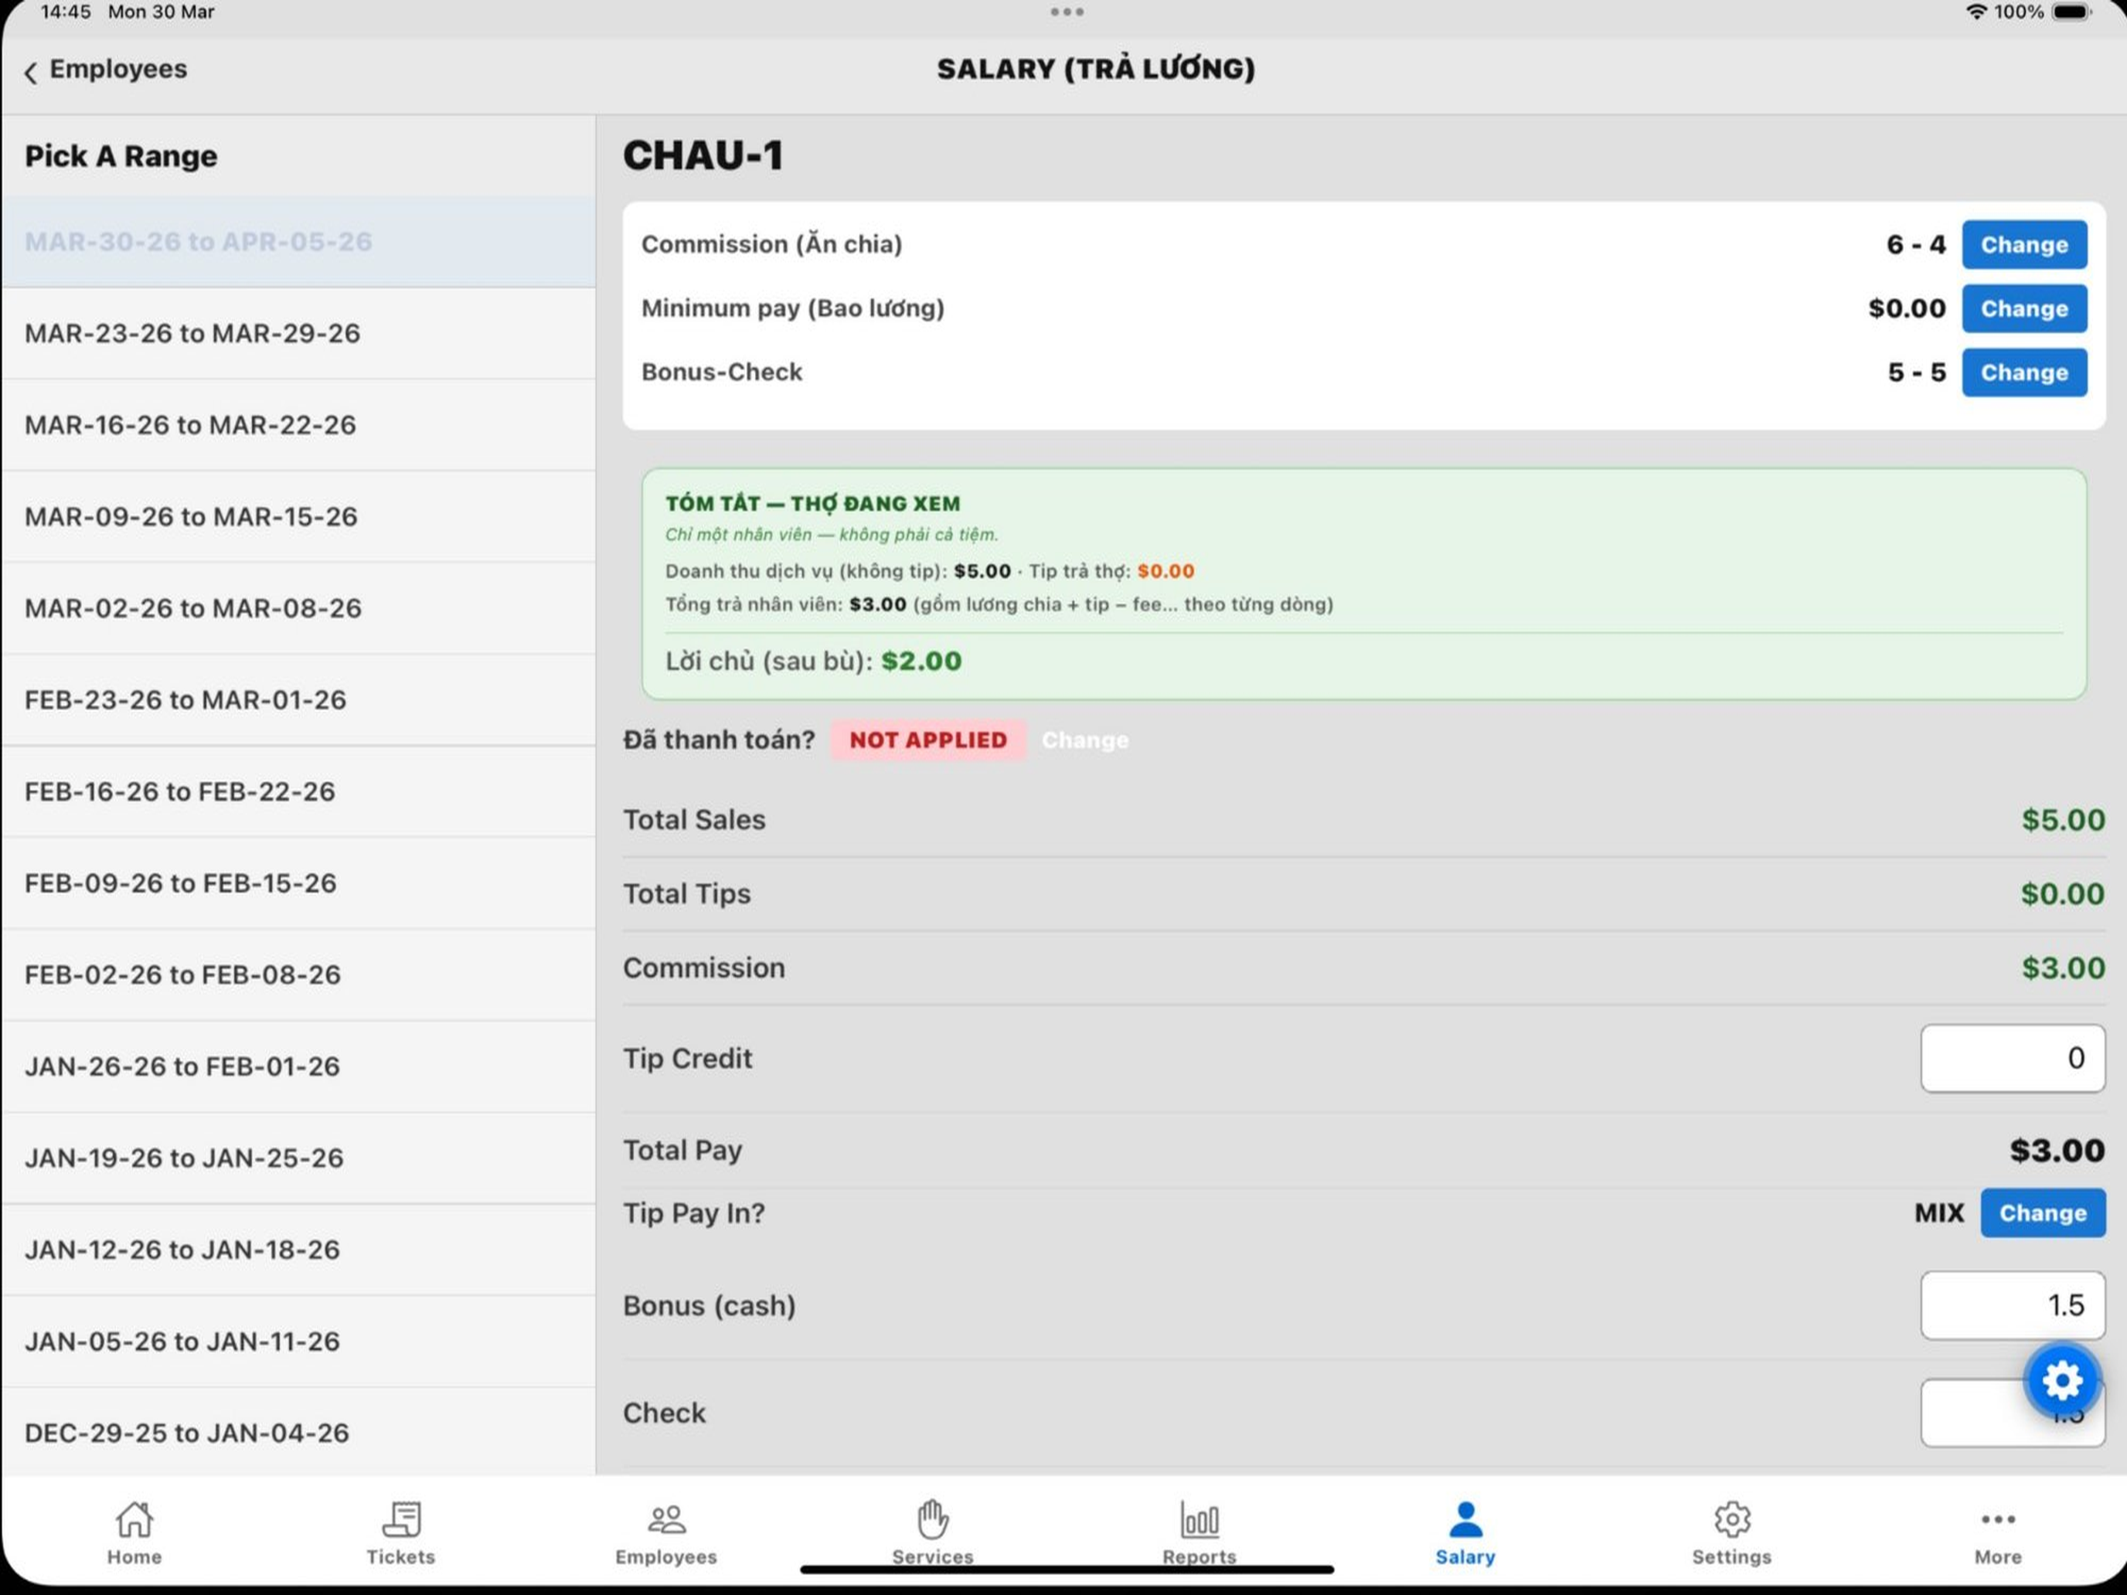Edit the Tip Credit field

[2013, 1059]
